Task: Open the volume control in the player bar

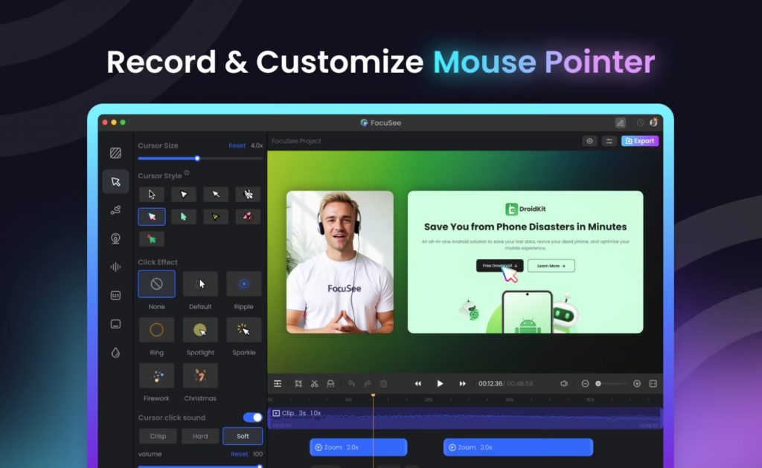Action: [x=565, y=383]
